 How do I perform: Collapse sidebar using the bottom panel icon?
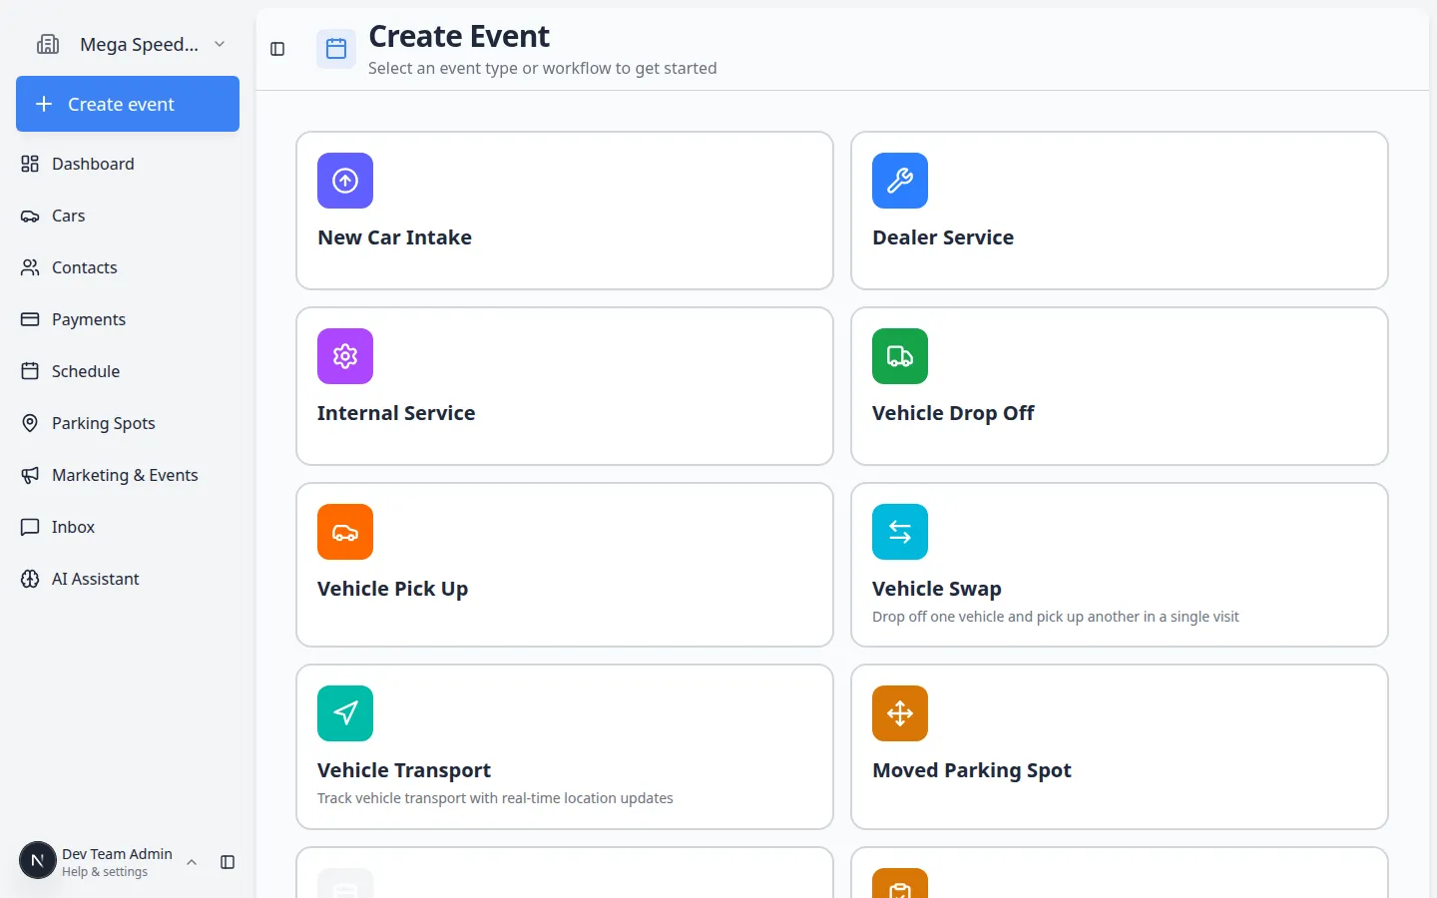228,862
